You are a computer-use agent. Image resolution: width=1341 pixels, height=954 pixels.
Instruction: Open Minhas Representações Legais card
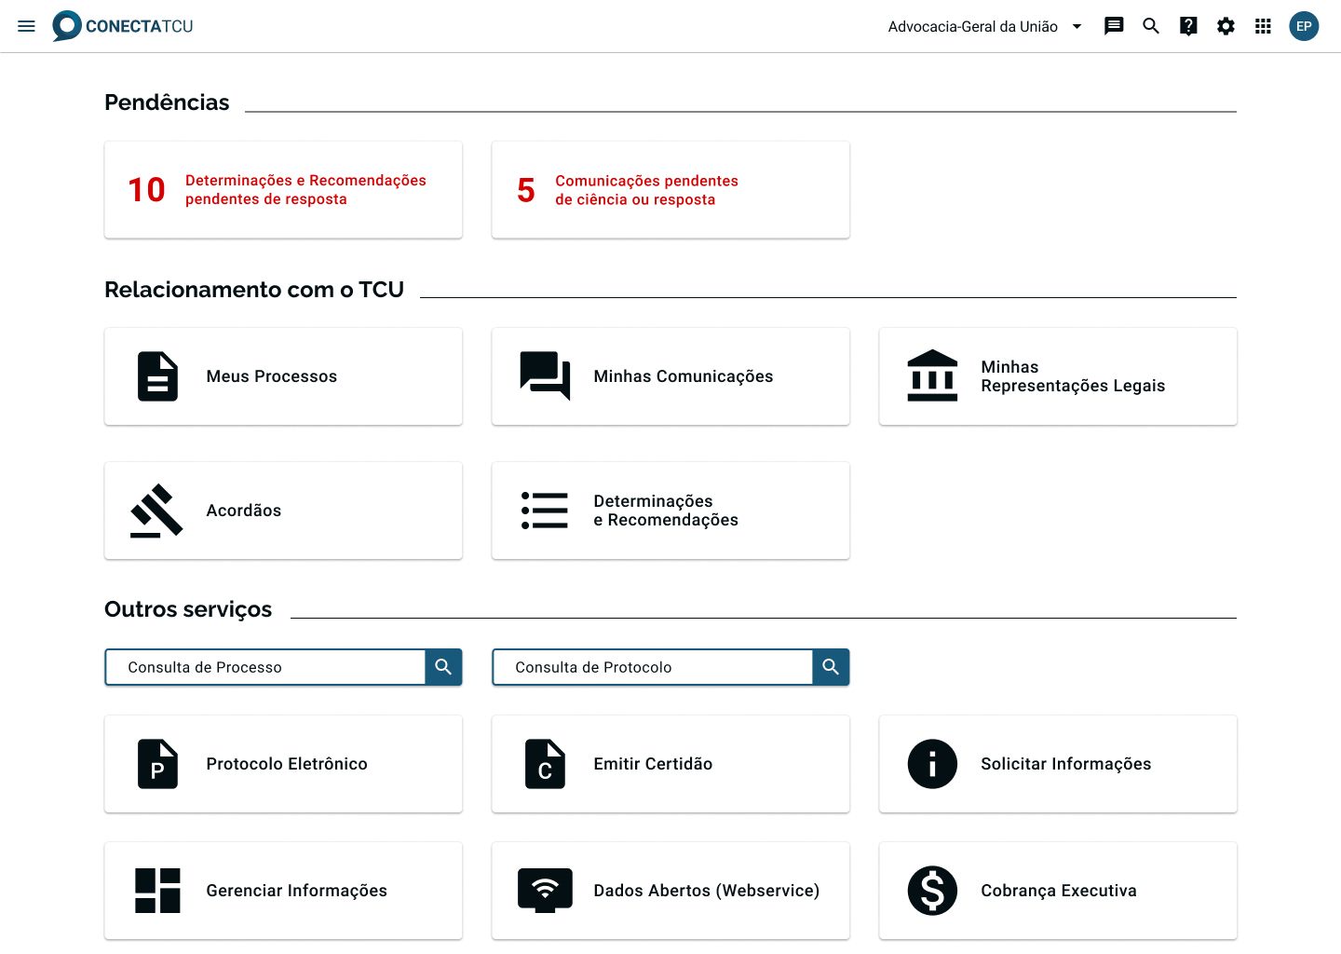click(x=1058, y=376)
